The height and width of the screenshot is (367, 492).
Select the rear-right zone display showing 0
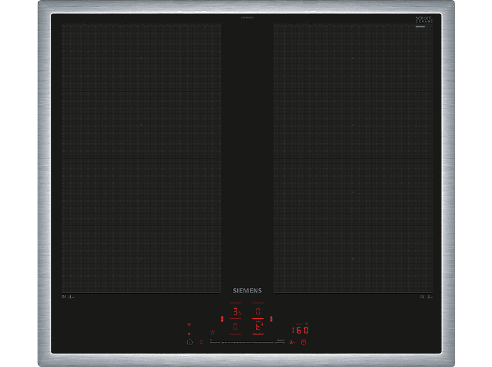pos(258,311)
